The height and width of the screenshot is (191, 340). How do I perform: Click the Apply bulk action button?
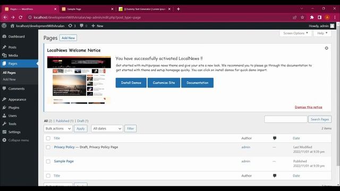tap(81, 128)
